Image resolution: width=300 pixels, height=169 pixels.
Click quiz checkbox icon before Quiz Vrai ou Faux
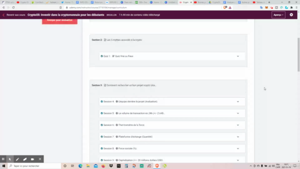click(113, 56)
